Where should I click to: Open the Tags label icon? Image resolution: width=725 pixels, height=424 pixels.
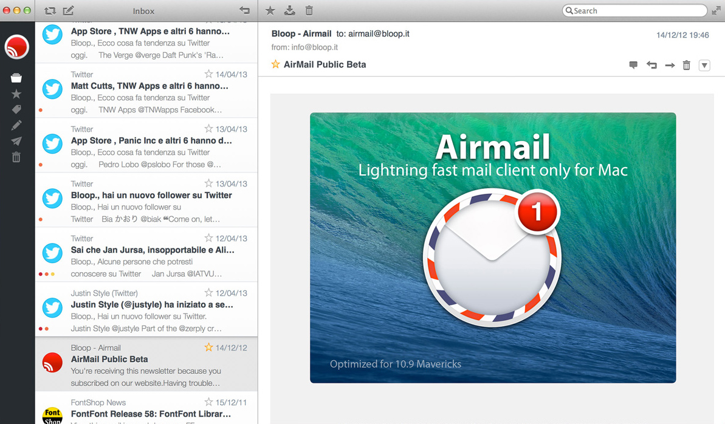coord(16,110)
